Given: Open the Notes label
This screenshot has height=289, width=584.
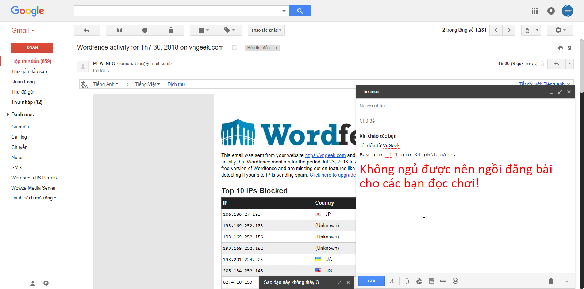Looking at the screenshot, I should coord(17,157).
